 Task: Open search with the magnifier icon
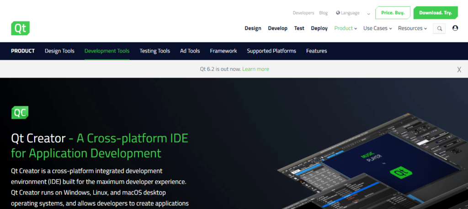[x=439, y=28]
